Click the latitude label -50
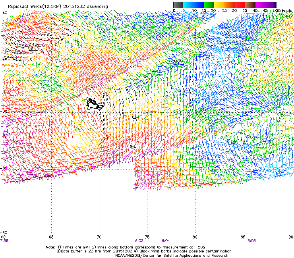Viewport: 294px width, 258px height. click(x=4, y=111)
